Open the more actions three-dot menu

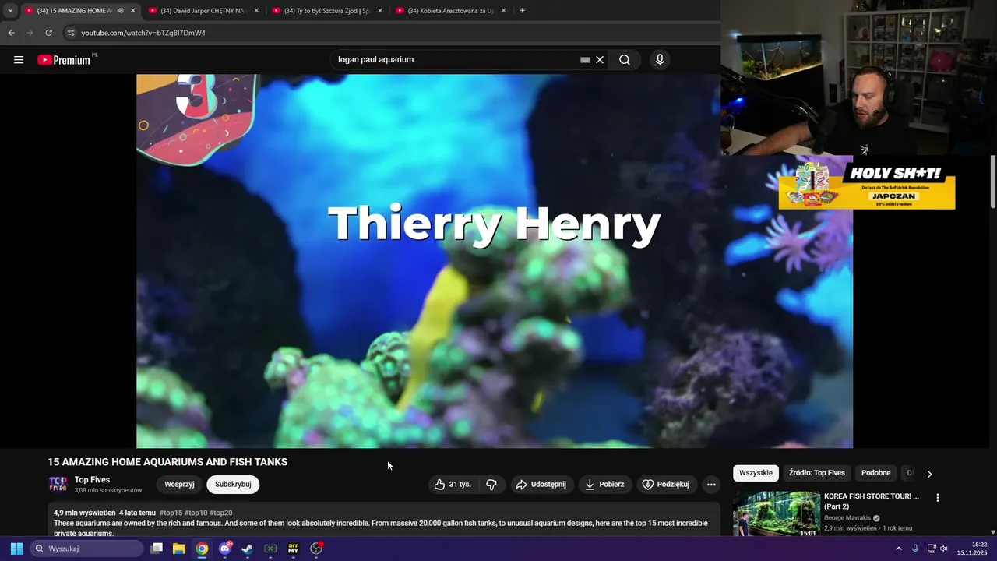pos(711,485)
